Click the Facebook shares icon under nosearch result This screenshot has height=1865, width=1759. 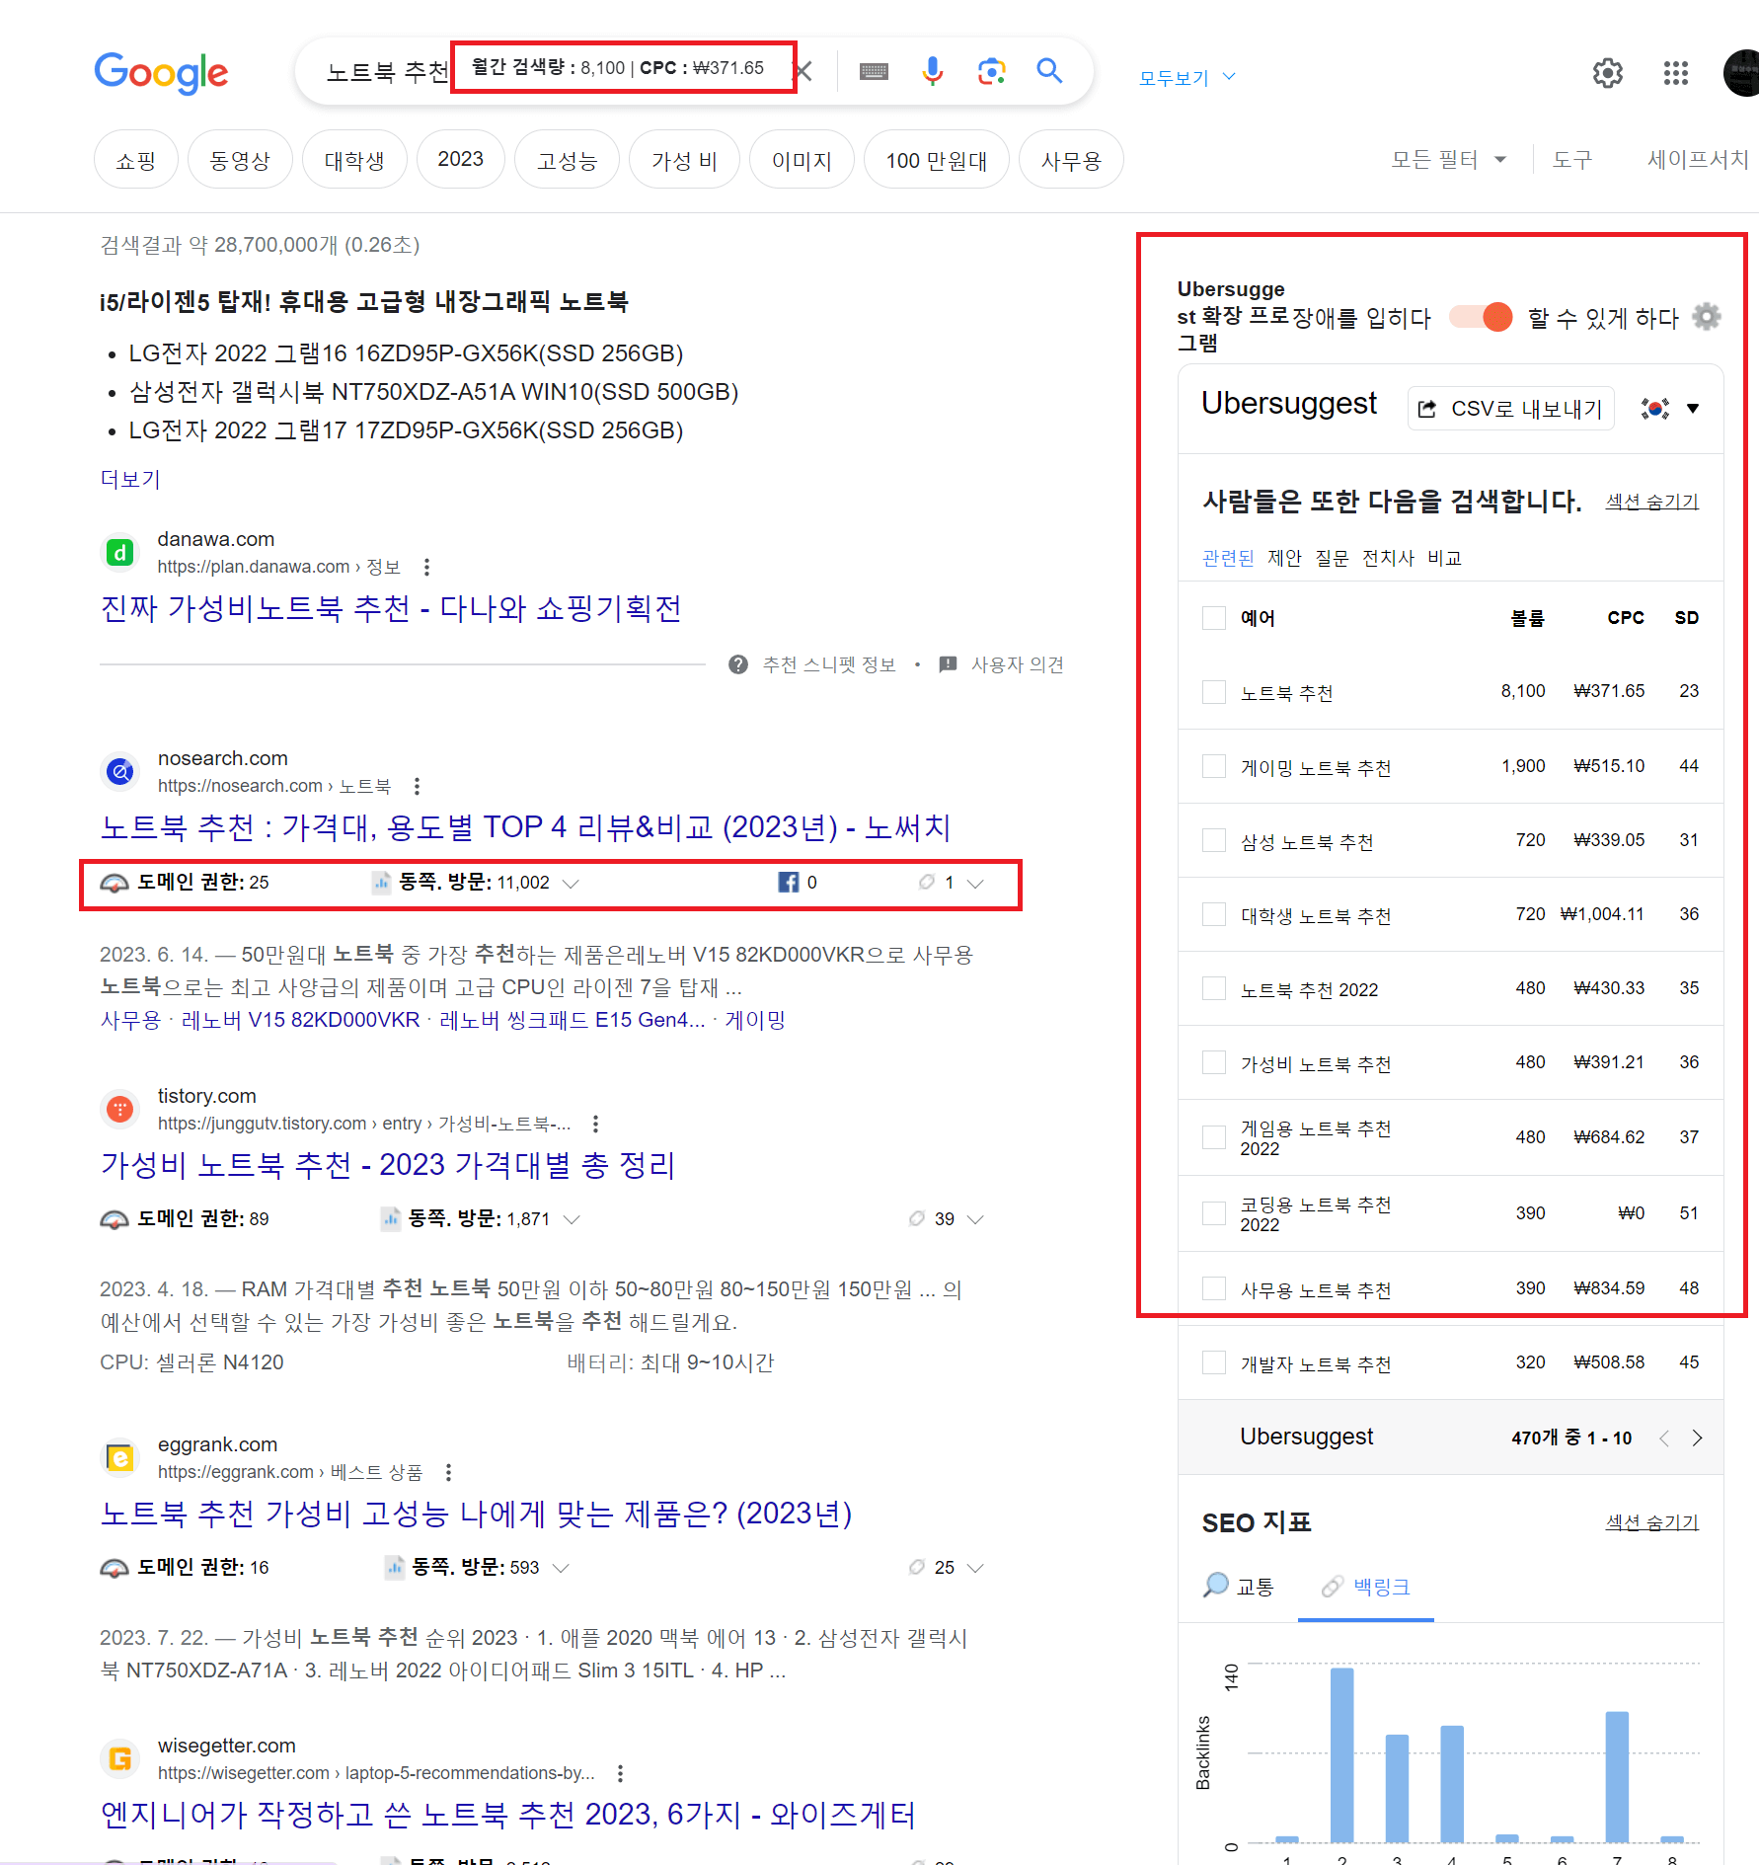(788, 883)
